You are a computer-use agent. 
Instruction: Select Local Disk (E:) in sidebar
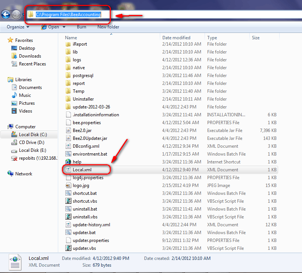coord(32,150)
